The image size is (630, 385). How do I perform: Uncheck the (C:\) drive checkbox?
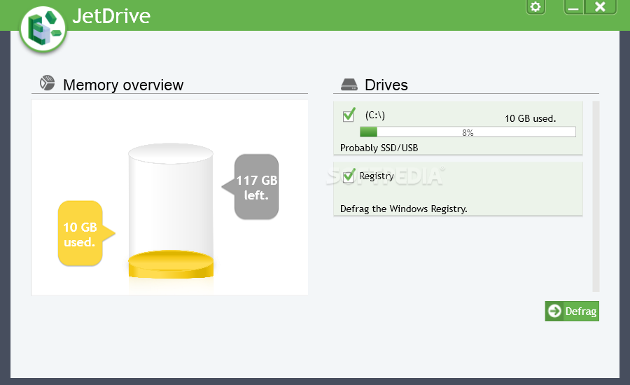[x=349, y=115]
